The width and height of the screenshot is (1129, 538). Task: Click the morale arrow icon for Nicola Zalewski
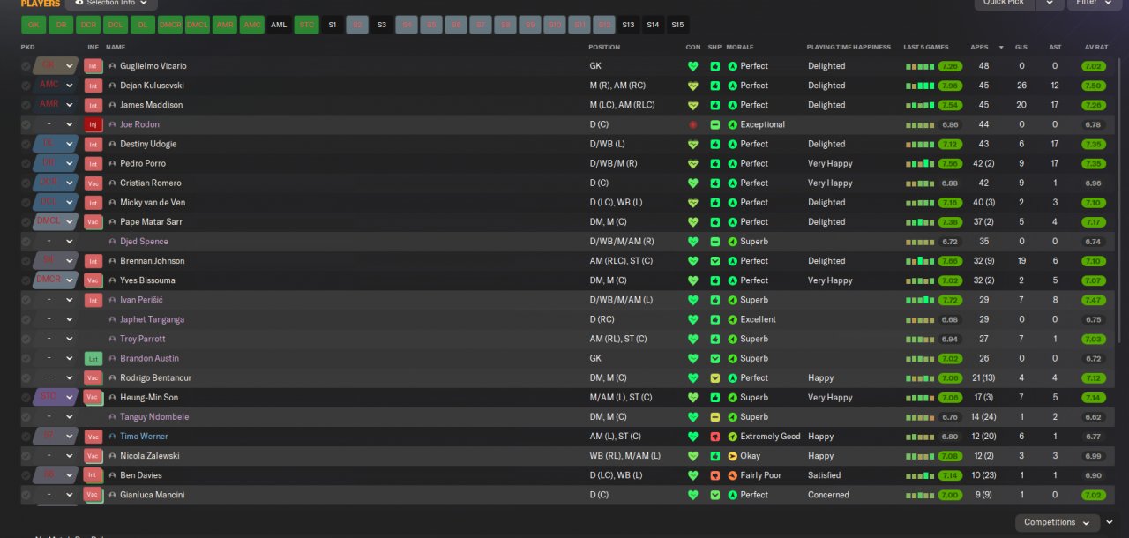[732, 456]
